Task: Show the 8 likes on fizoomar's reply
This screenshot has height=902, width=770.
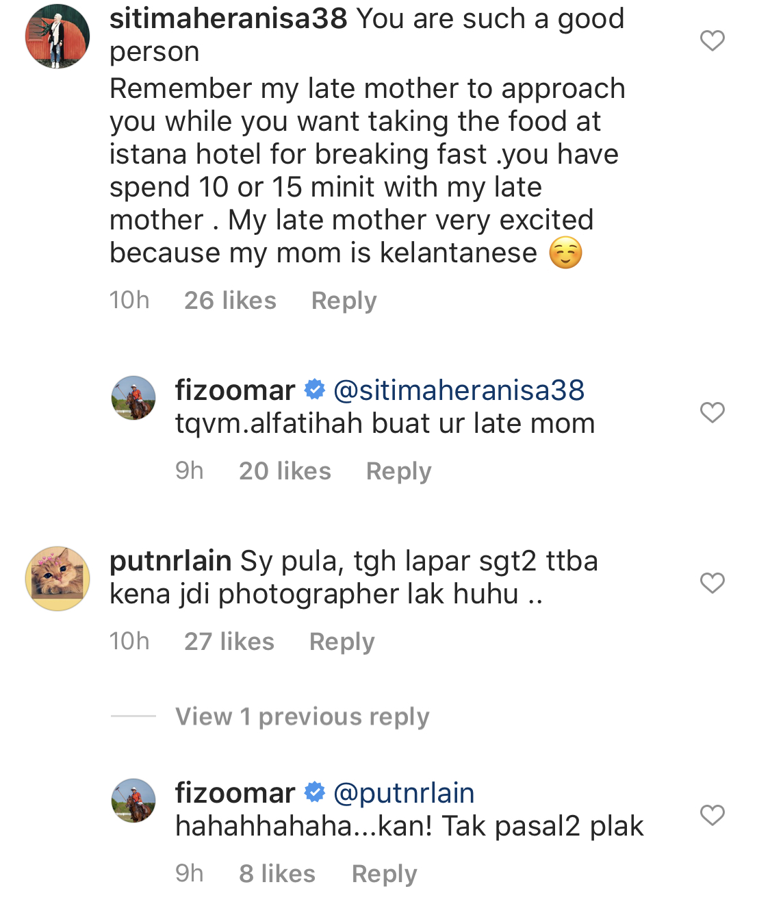Action: [x=277, y=874]
